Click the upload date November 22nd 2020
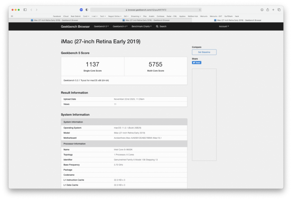Image resolution: width=292 pixels, height=200 pixels. pos(129,99)
